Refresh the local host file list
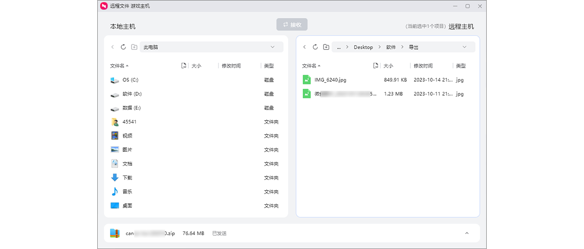Image resolution: width=584 pixels, height=249 pixels. pyautogui.click(x=123, y=47)
